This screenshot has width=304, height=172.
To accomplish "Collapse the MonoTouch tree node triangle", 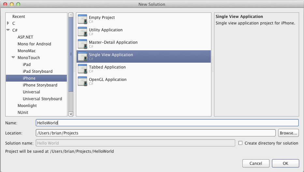I will click(x=13, y=57).
